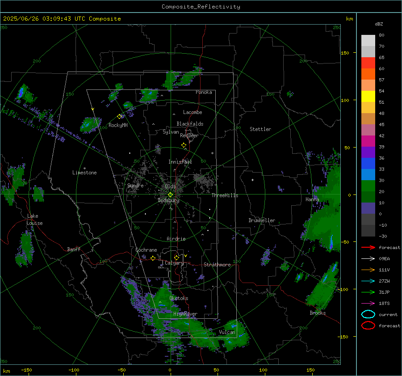Click the Airdrie city label
The width and height of the screenshot is (402, 376).
pyautogui.click(x=176, y=239)
